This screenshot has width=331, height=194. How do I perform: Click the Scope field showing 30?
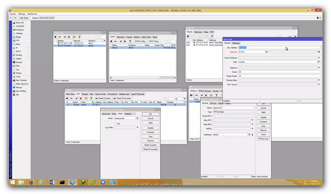click(x=279, y=72)
